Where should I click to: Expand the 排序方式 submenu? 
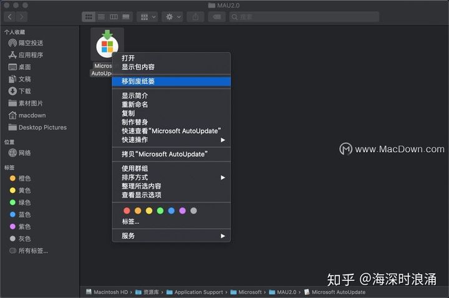point(171,178)
